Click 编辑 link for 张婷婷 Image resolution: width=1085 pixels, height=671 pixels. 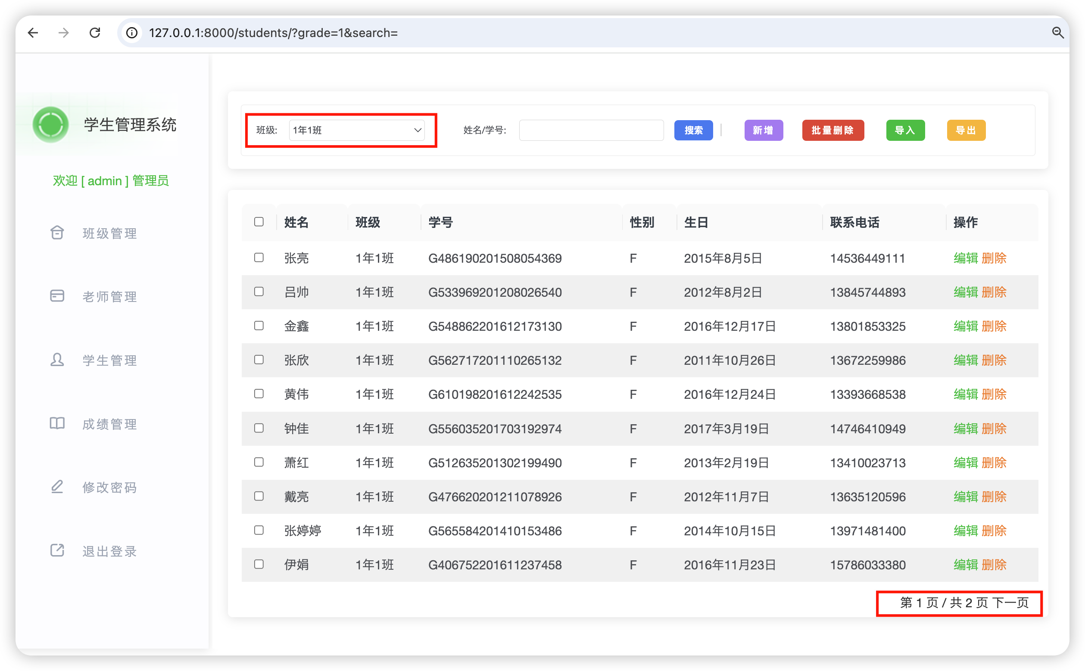(x=966, y=531)
